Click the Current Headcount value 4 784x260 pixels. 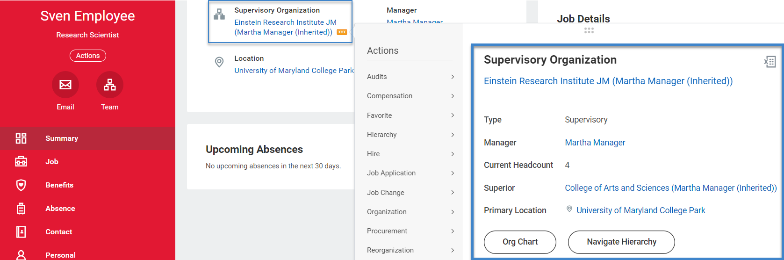point(567,165)
